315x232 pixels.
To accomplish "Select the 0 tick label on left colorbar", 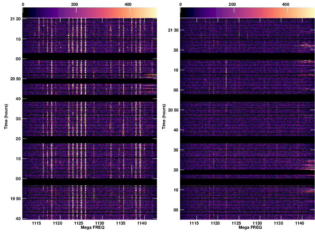I will point(23,5).
